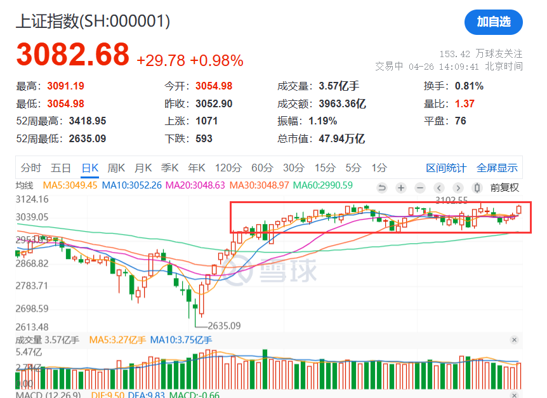547x398 pixels.
Task: Click the candlestick style icon
Action: point(477,188)
